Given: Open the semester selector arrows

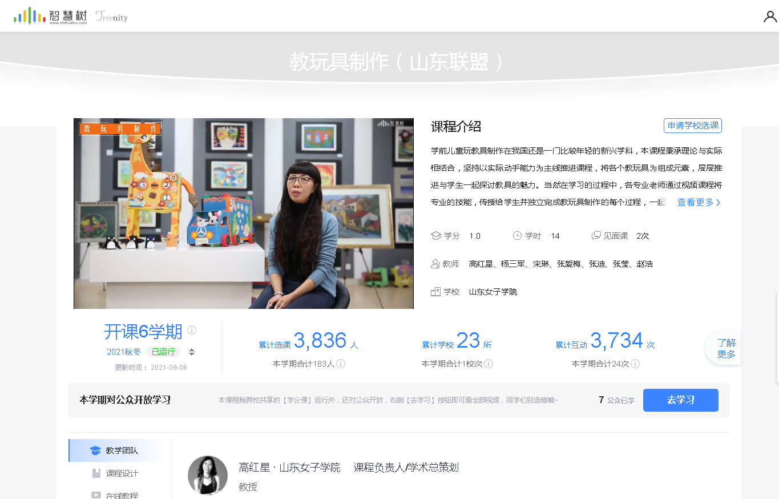Looking at the screenshot, I should [192, 352].
